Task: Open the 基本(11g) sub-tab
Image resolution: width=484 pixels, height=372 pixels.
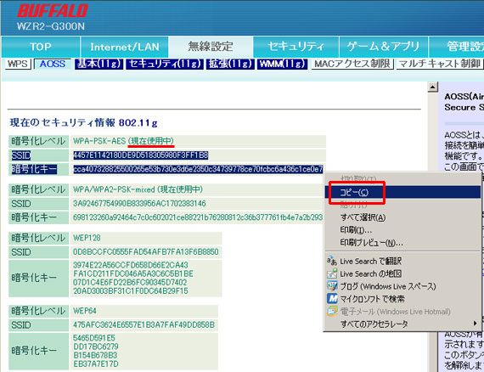Action: tap(98, 64)
